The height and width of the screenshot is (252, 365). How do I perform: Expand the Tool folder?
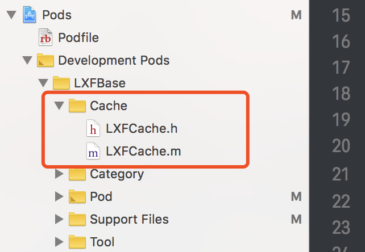click(x=59, y=242)
